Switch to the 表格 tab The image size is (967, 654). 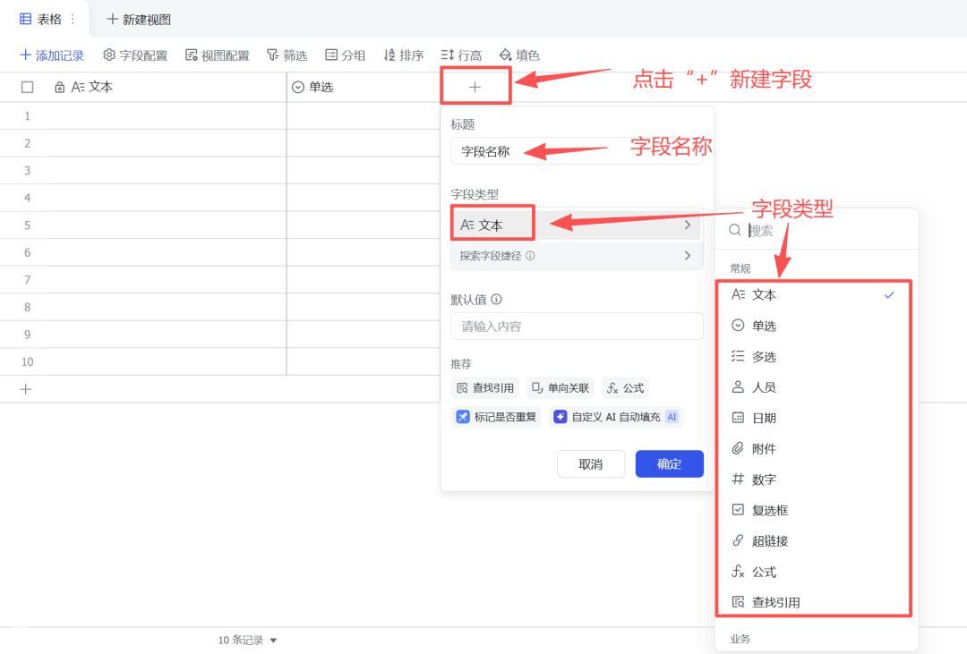click(x=42, y=19)
